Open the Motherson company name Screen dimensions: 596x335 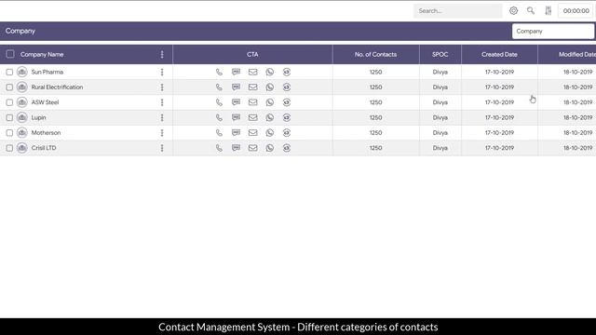(46, 132)
